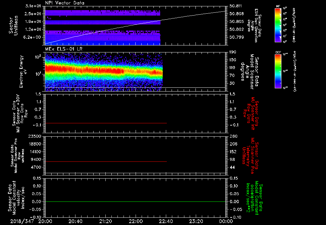326x225 pixels.
Task: Click the green Model Constant acceleration label
Action: [255, 199]
